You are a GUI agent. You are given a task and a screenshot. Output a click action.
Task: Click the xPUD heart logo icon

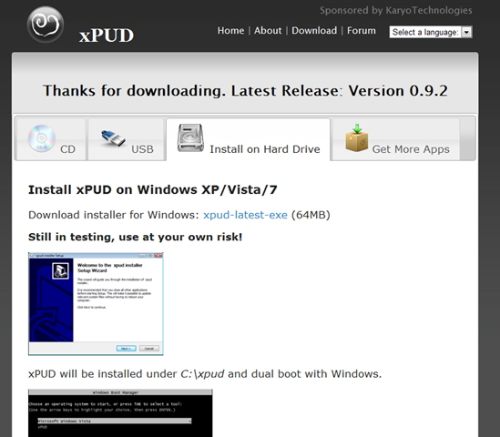point(46,25)
